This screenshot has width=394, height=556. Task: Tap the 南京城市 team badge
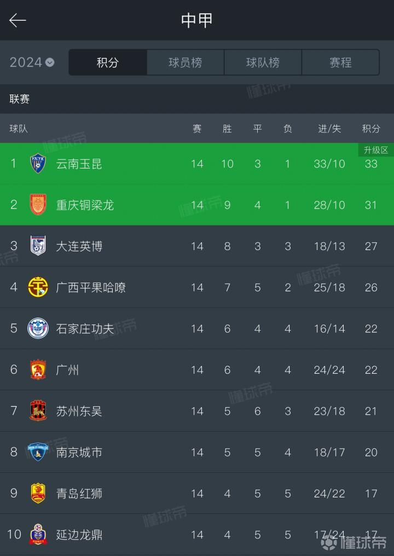[x=38, y=452]
